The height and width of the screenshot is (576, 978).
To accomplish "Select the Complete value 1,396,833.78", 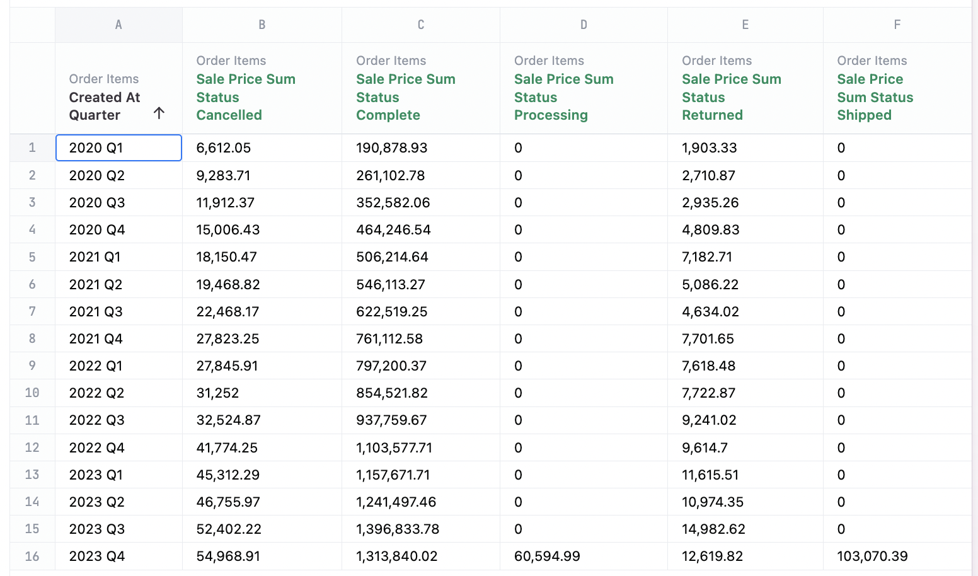I will (x=398, y=529).
